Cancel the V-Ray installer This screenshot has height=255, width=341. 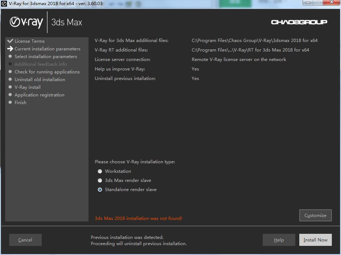coord(25,240)
